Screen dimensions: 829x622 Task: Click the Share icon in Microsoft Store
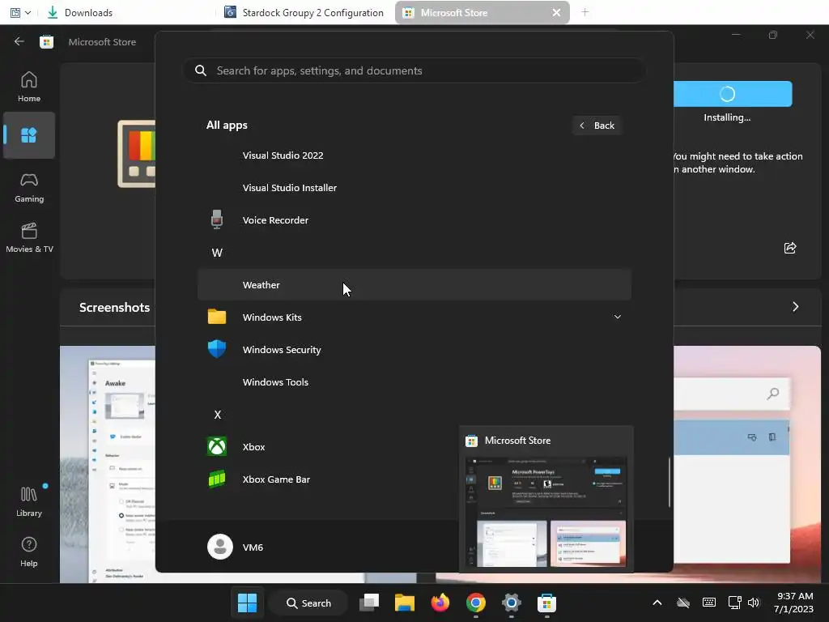[790, 248]
